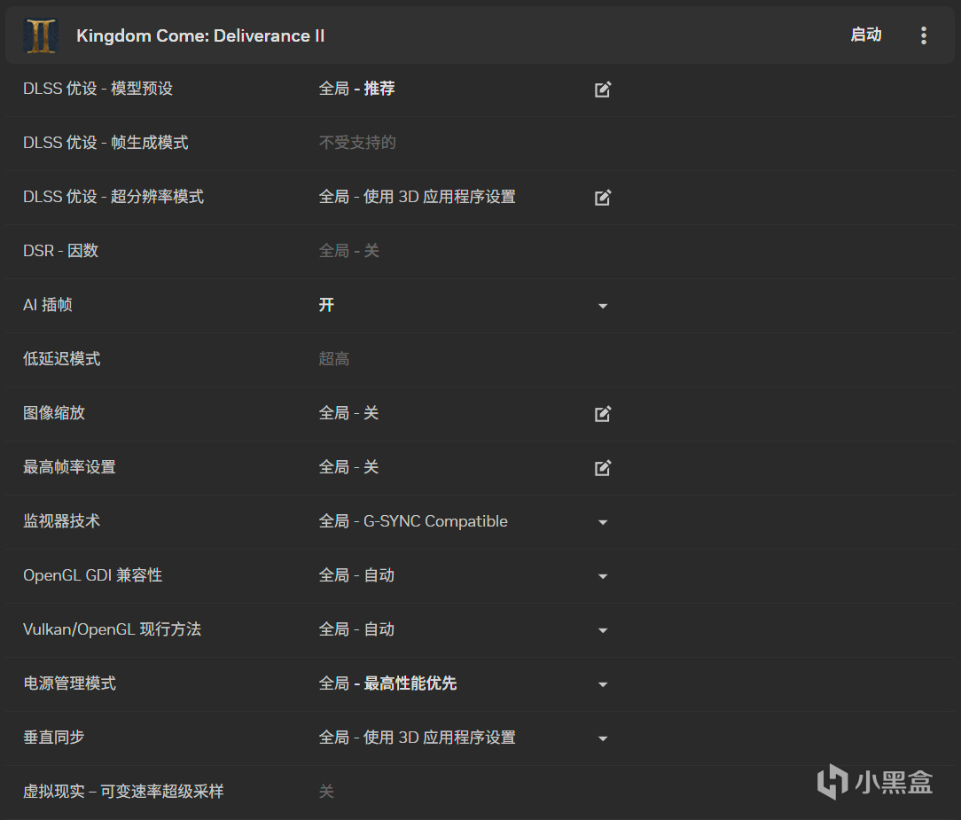This screenshot has width=961, height=820.
Task: Click the 全局 - 自动 value for OpenGL GDI
Action: click(356, 574)
